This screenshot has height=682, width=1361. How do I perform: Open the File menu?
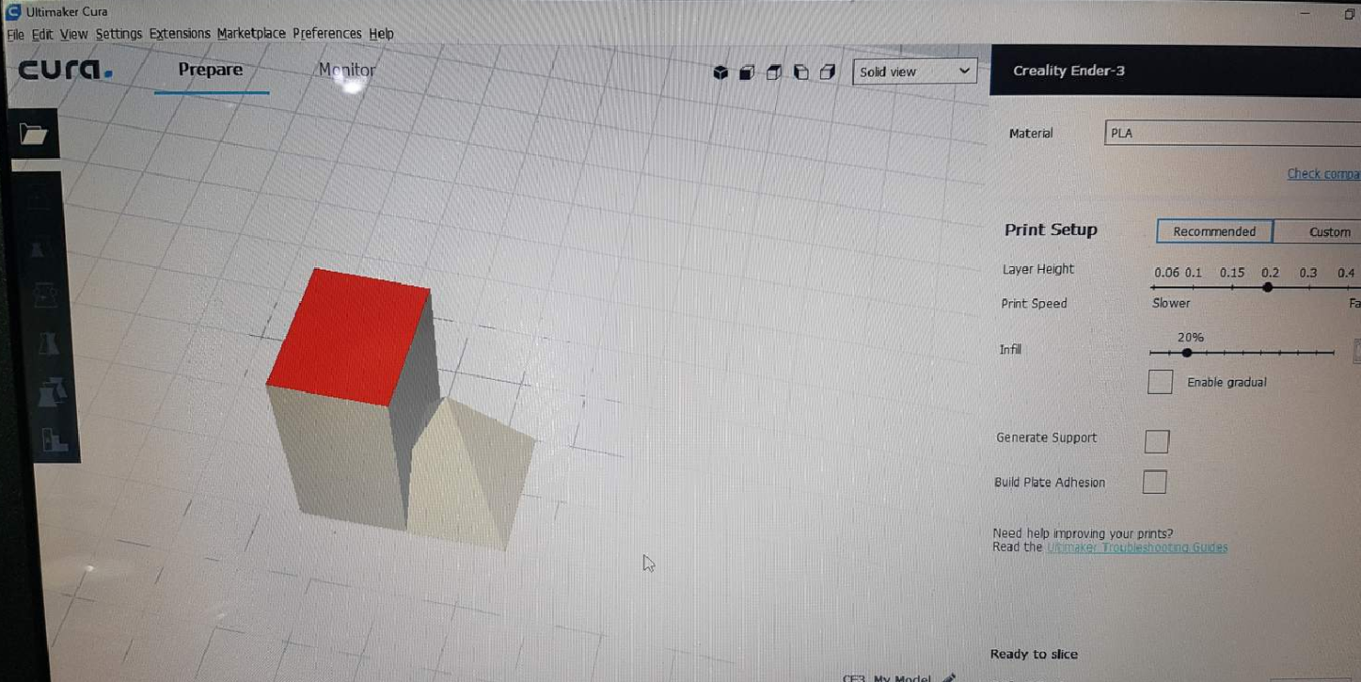point(16,35)
